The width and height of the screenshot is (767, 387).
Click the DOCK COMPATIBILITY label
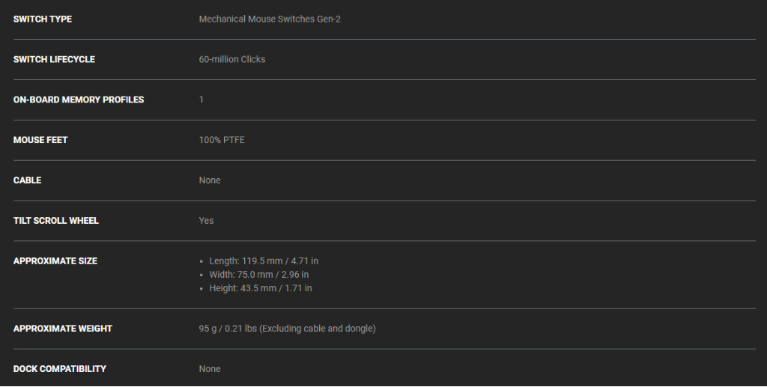coord(60,369)
